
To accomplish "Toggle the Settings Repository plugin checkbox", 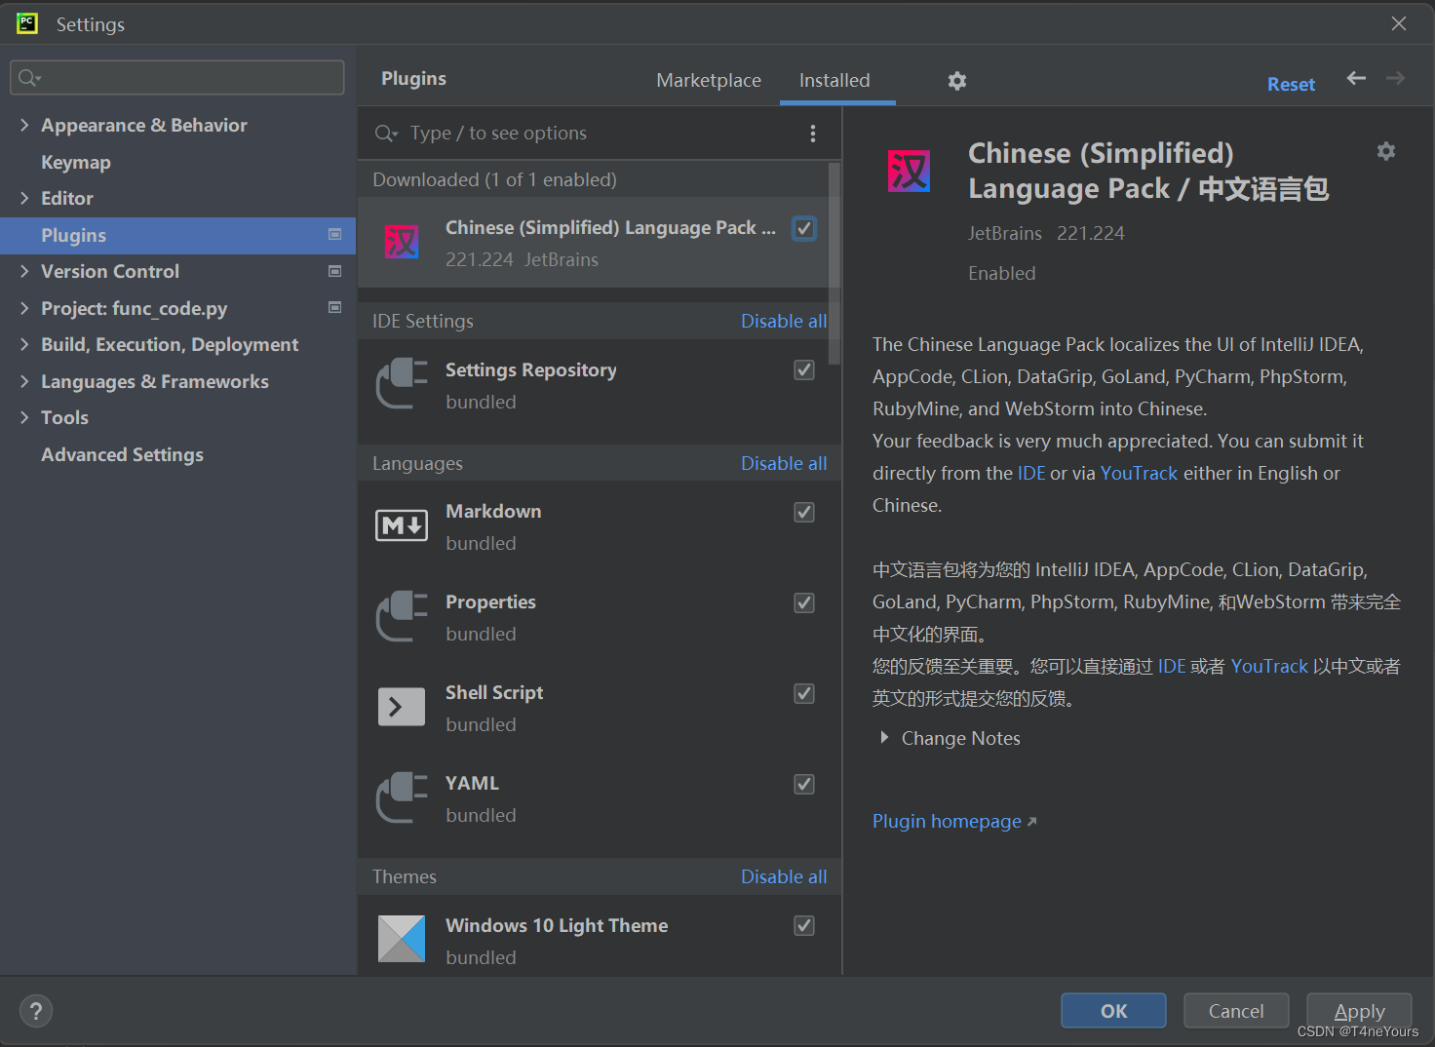I will (x=804, y=369).
